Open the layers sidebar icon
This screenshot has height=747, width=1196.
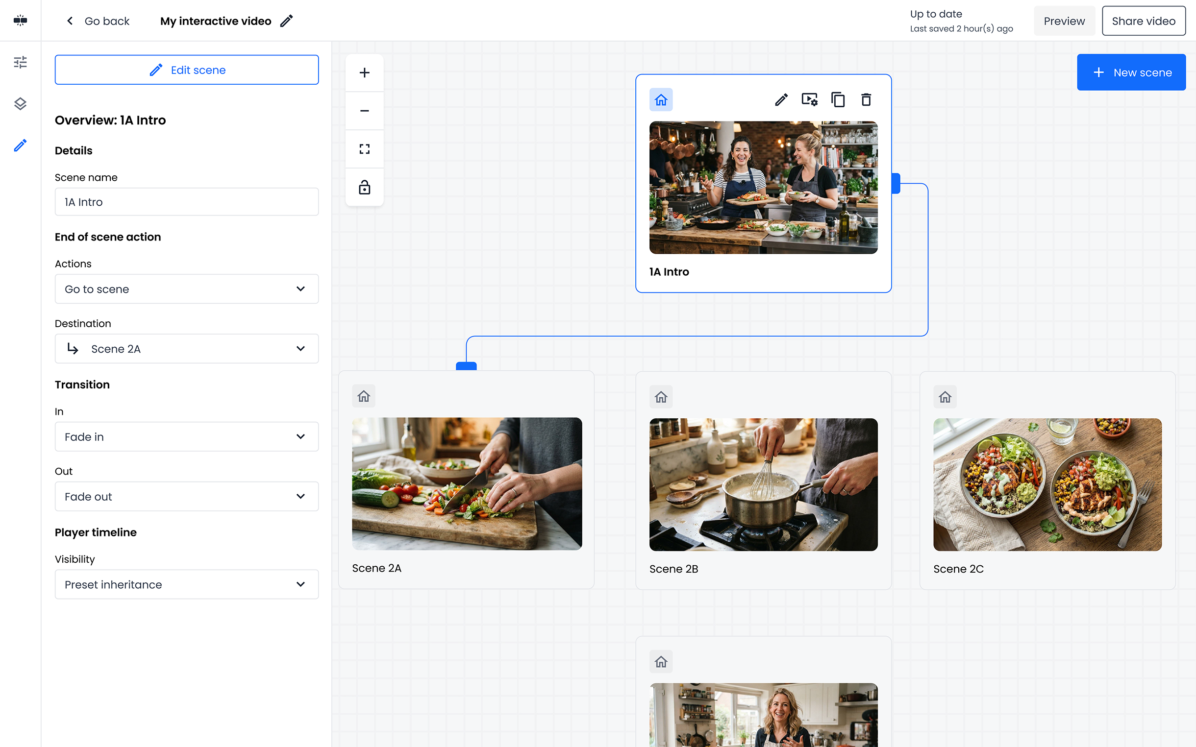tap(20, 104)
